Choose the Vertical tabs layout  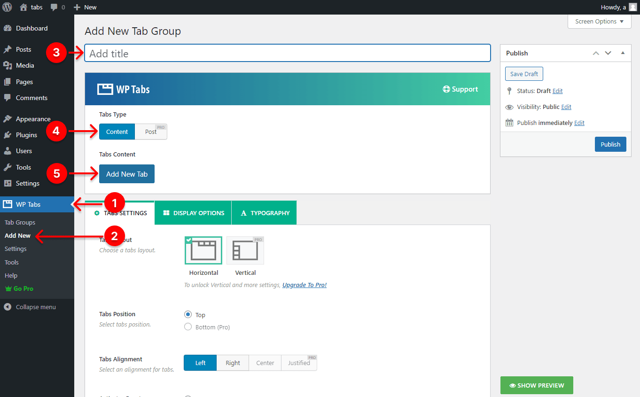245,250
